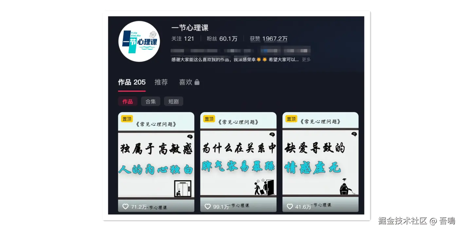Image resolution: width=462 pixels, height=232 pixels.
Task: Expand bio with 更多
Action: click(306, 59)
